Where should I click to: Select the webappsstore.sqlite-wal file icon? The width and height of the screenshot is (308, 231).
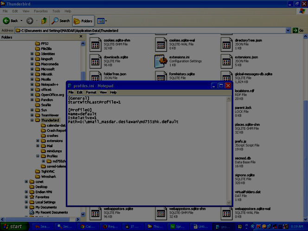tap(227, 213)
